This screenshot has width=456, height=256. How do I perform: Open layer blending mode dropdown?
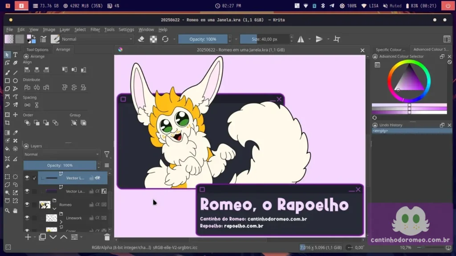point(61,154)
